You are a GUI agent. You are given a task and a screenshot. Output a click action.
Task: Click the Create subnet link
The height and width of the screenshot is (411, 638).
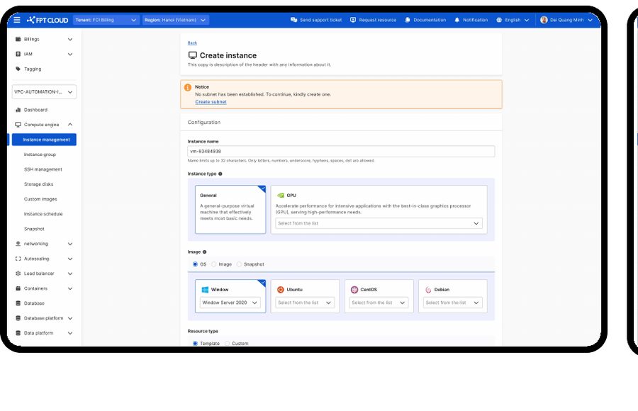211,102
